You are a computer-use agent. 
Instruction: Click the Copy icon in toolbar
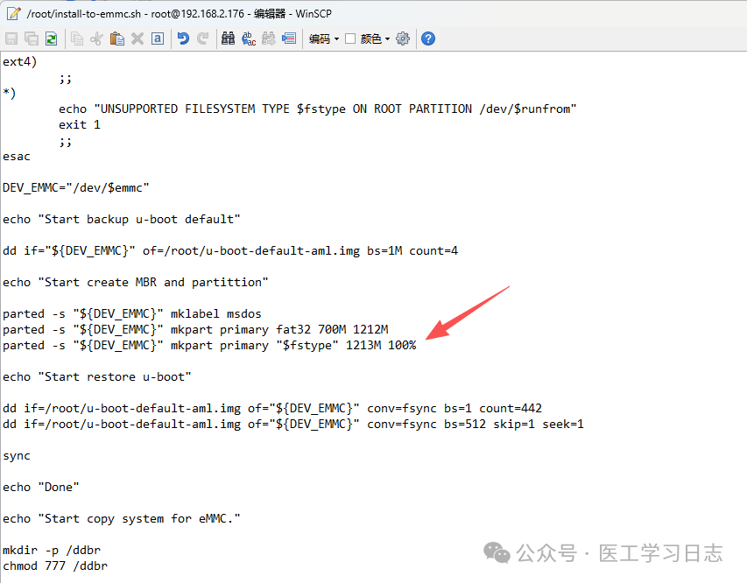click(x=77, y=39)
